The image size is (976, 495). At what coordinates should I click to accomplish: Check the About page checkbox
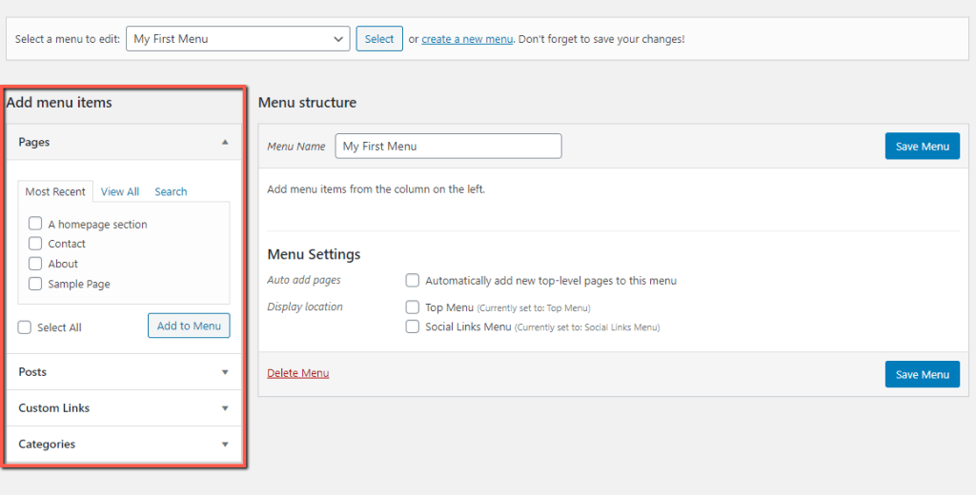pyautogui.click(x=35, y=263)
